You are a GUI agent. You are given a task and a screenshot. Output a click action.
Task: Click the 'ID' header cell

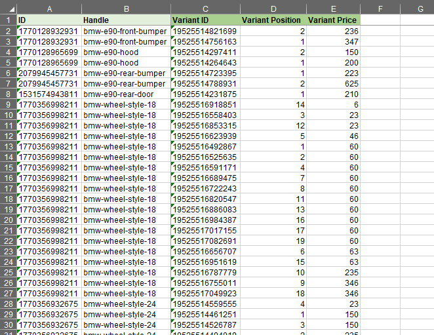49,20
